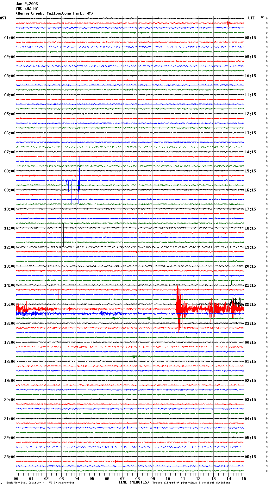
Task: Select the 23:00 MST row label
Action: tap(9, 457)
